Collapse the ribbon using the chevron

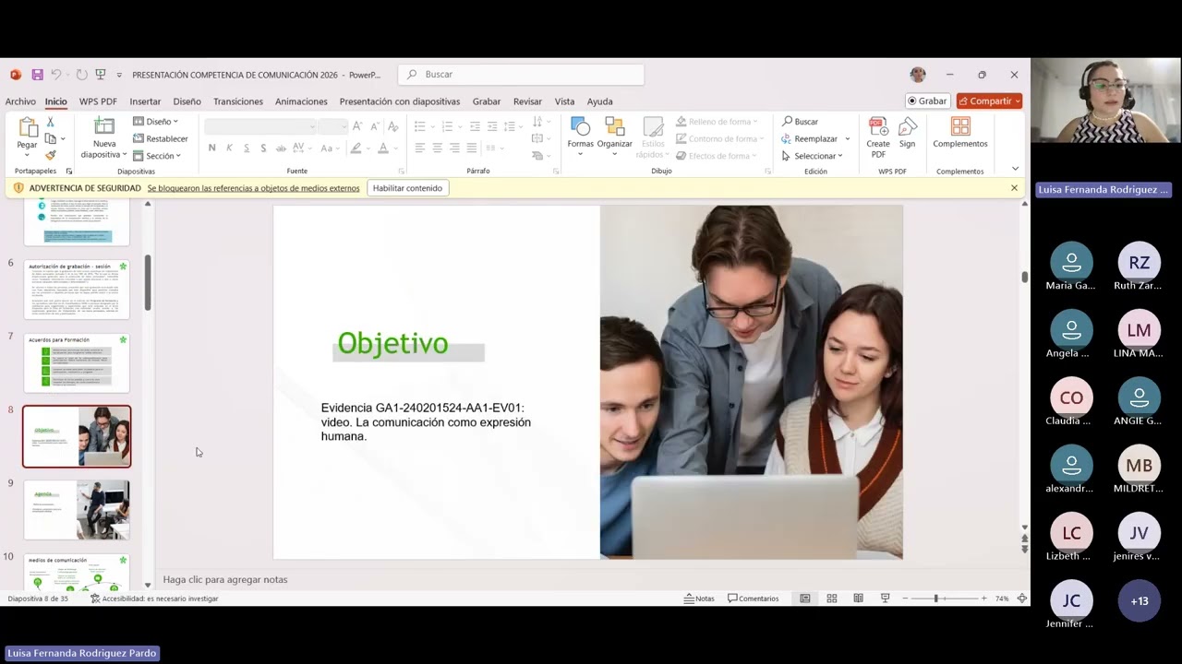1016,169
